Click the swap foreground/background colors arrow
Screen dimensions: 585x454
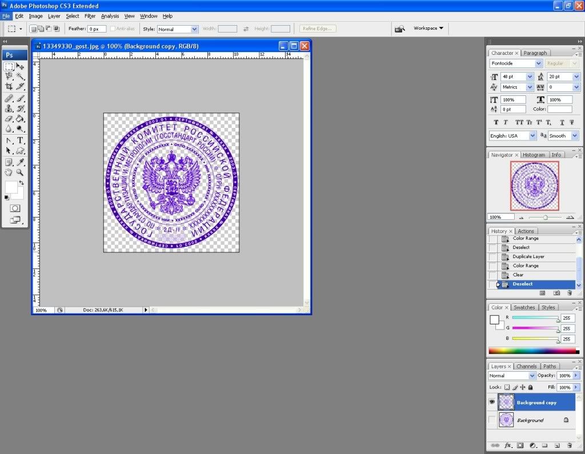22,183
